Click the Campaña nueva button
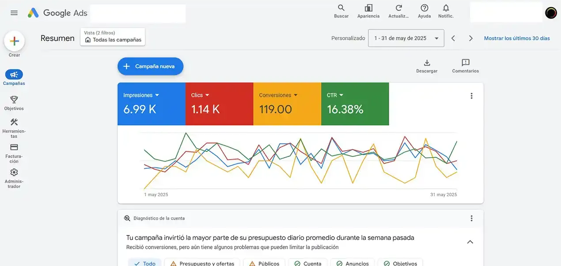The height and width of the screenshot is (266, 561). [x=150, y=66]
